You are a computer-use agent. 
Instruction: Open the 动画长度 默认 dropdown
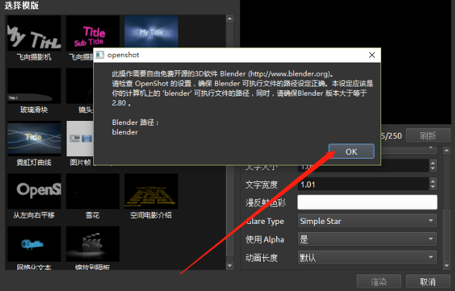point(367,257)
